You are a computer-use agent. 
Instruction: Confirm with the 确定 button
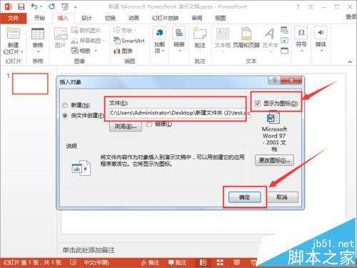coord(245,197)
